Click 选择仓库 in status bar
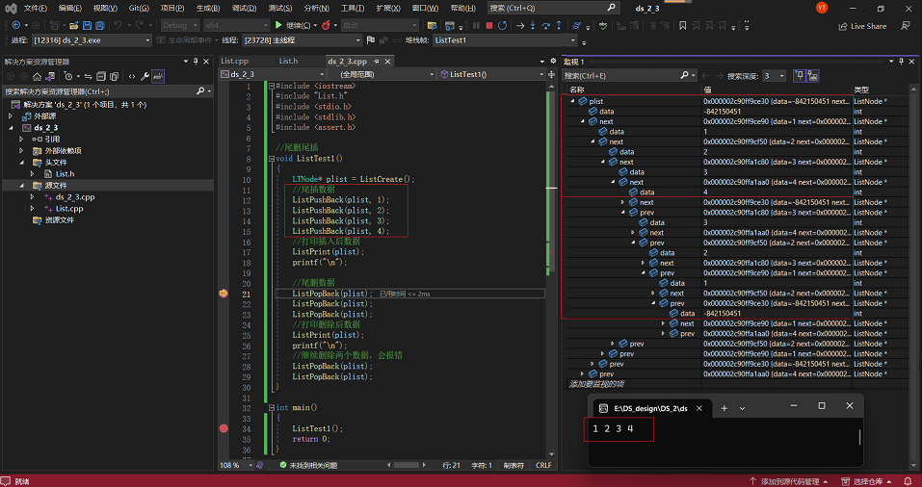Screen dimensions: 922x487 click(868, 481)
